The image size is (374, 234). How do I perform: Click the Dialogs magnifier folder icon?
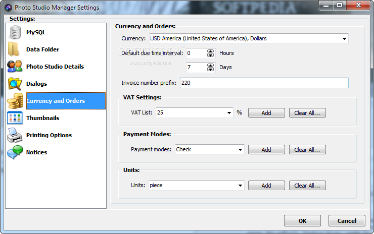click(x=15, y=84)
